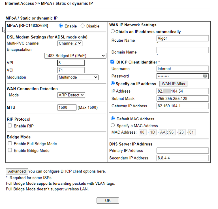Click the '(Max:1500)' text beside MTU
This screenshot has width=218, height=209.
click(87, 108)
